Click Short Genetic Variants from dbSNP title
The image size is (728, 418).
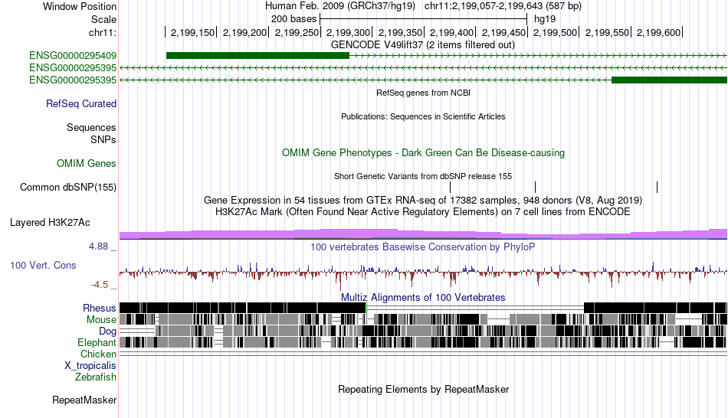(423, 176)
